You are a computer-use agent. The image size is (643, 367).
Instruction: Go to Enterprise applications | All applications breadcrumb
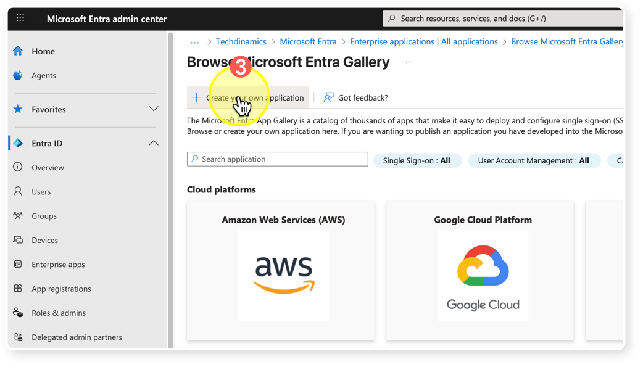(423, 42)
